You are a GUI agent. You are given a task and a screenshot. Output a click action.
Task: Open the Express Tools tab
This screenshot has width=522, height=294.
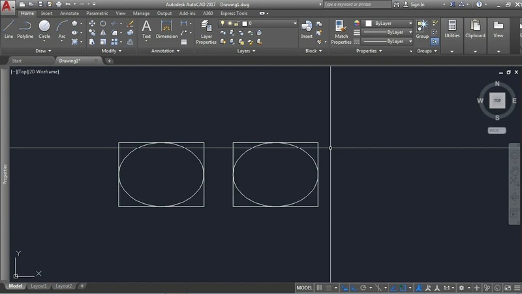pos(234,13)
